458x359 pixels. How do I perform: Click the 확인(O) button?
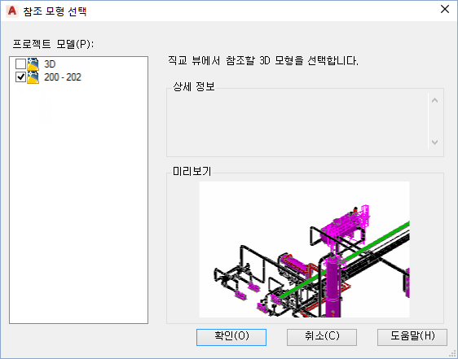point(231,337)
